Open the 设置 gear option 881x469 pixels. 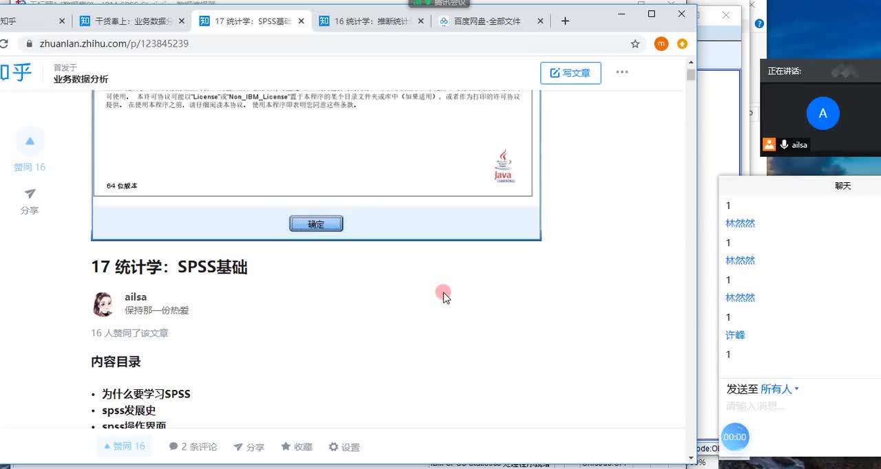tap(344, 447)
